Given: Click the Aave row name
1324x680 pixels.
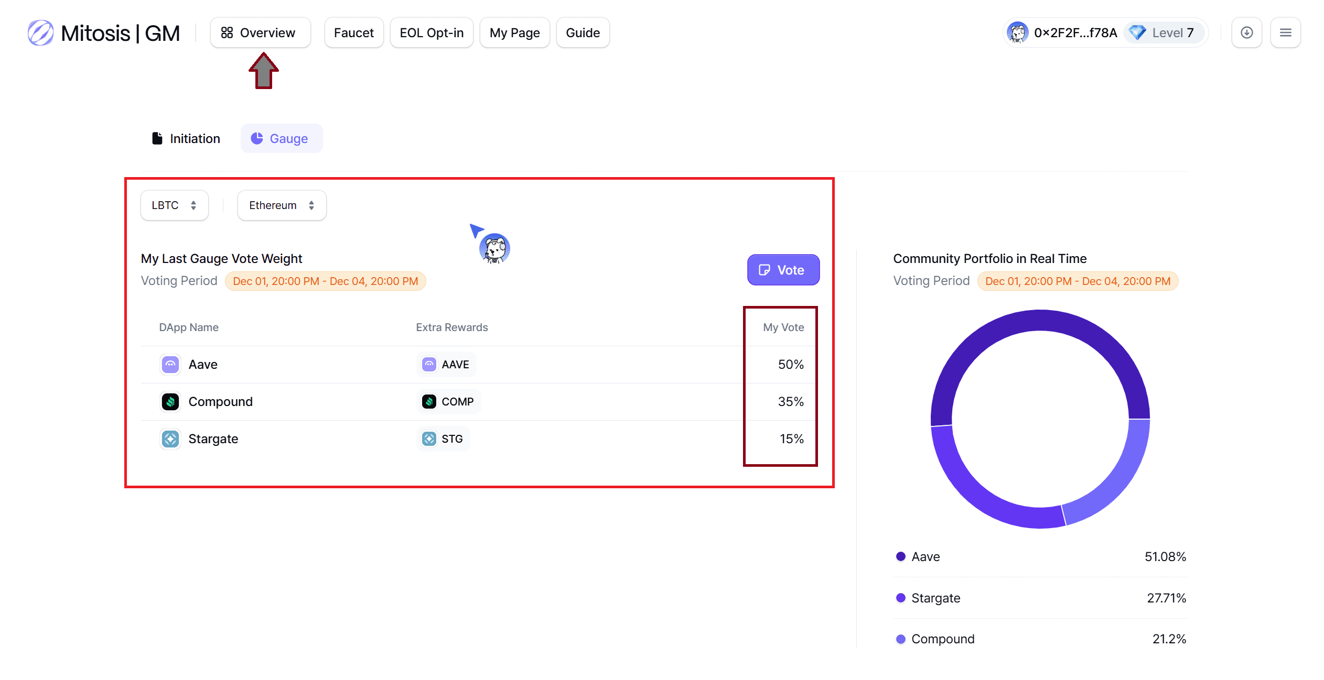Looking at the screenshot, I should pos(203,365).
